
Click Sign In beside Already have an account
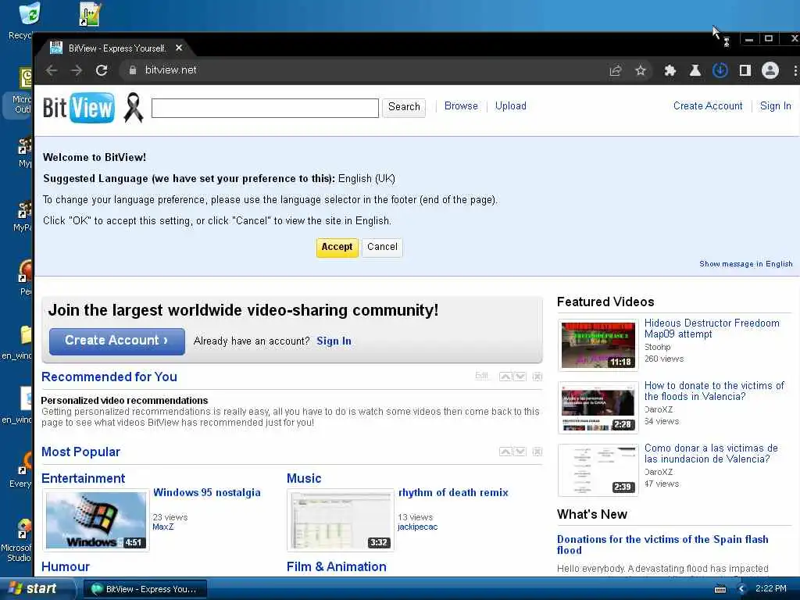[334, 341]
